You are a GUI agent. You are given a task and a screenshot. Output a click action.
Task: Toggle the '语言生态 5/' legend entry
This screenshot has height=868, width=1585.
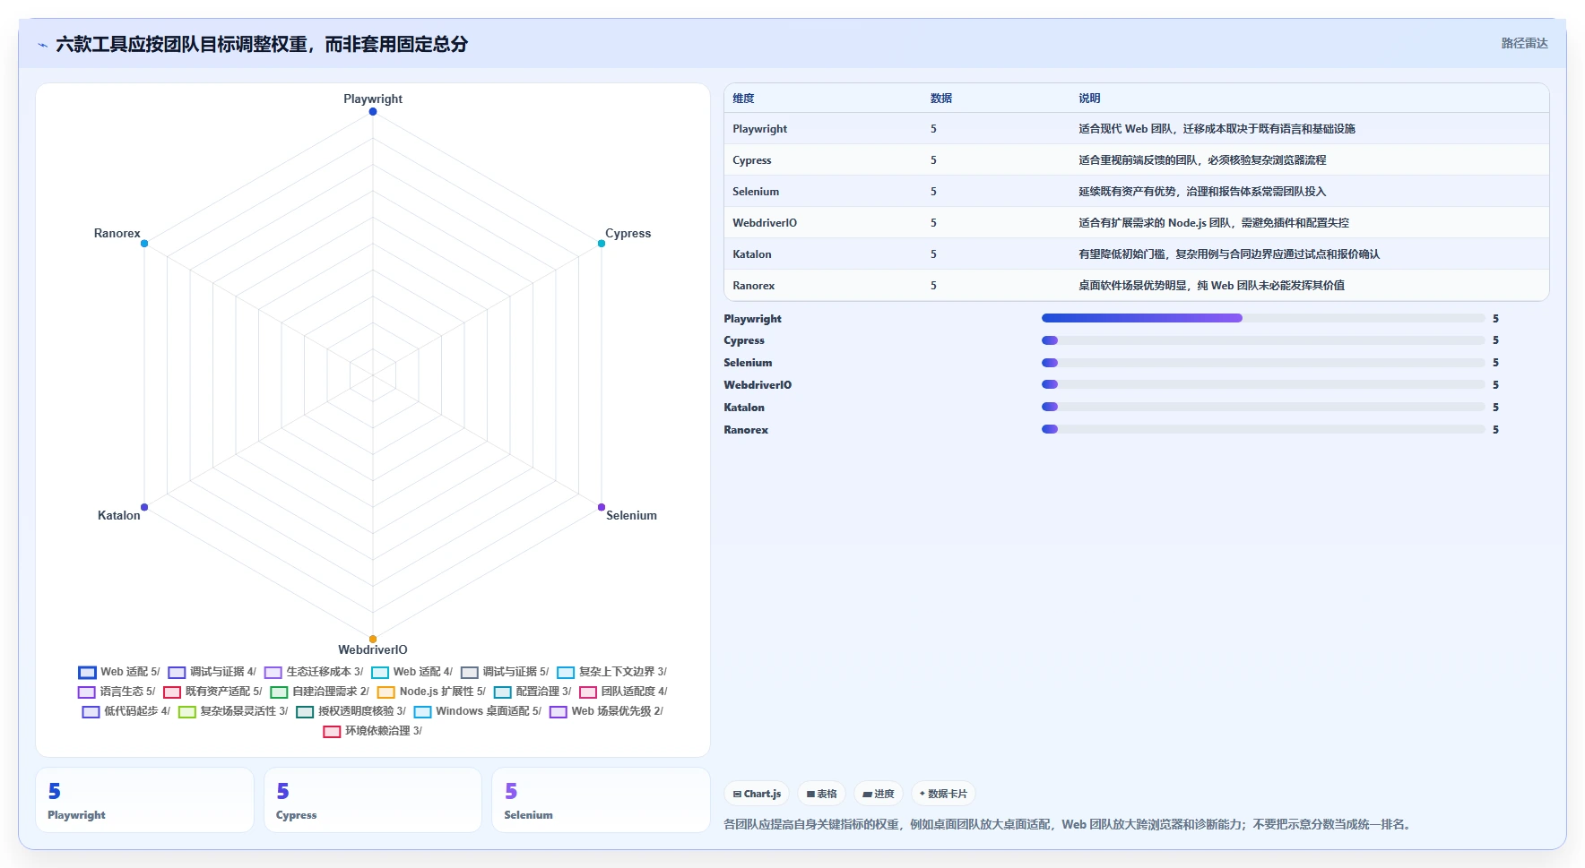tap(117, 692)
